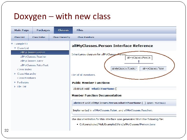Expand the File List tree arrow
187x140 pixels.
pyautogui.click(x=15, y=87)
